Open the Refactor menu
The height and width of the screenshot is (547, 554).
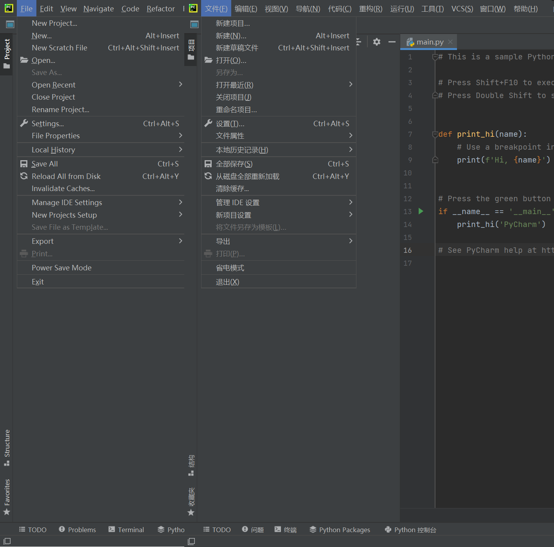coord(160,9)
